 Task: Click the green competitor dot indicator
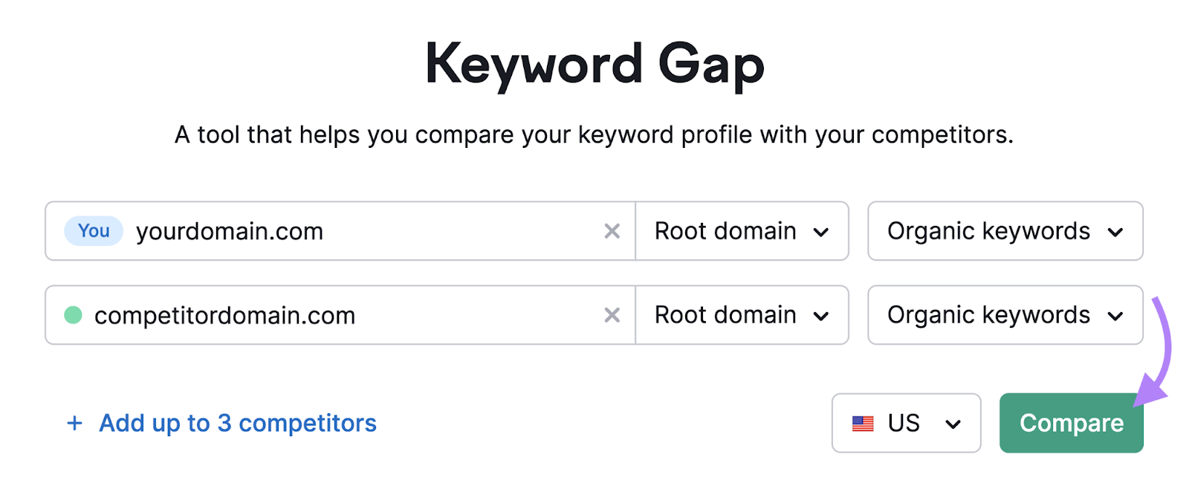tap(72, 315)
